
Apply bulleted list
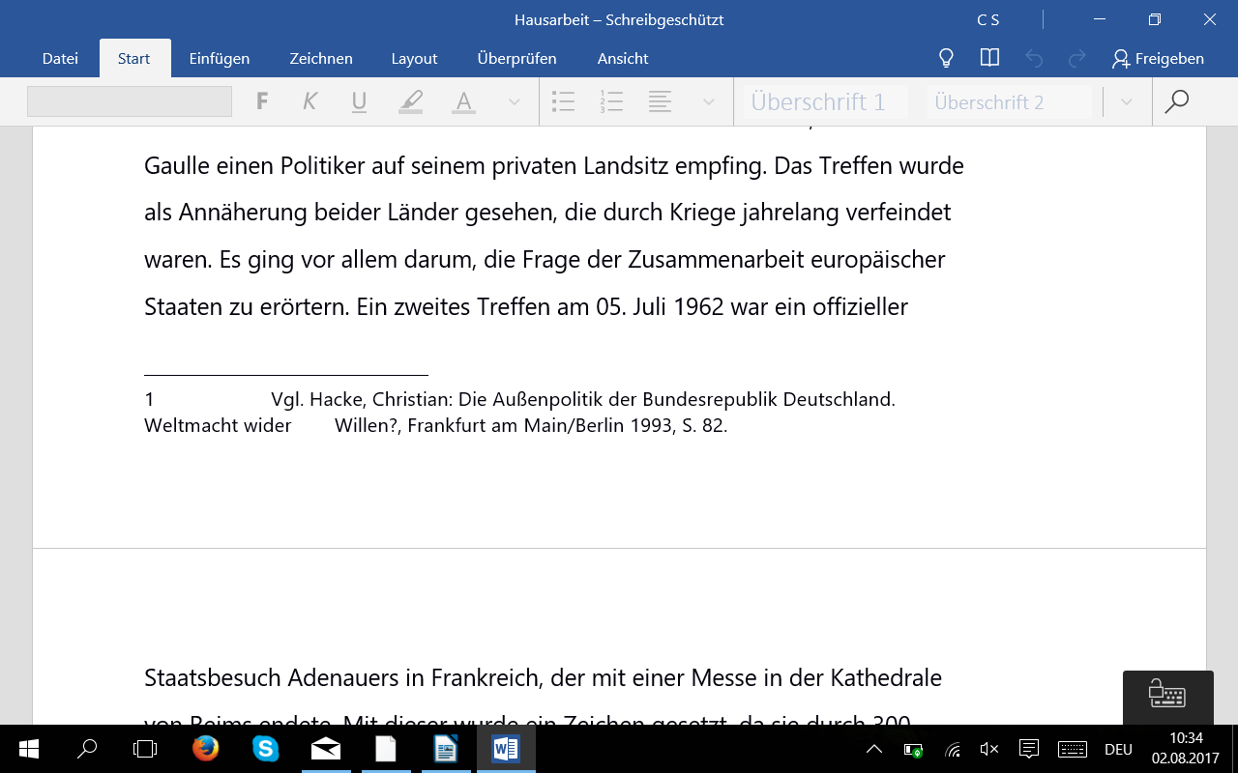563,101
